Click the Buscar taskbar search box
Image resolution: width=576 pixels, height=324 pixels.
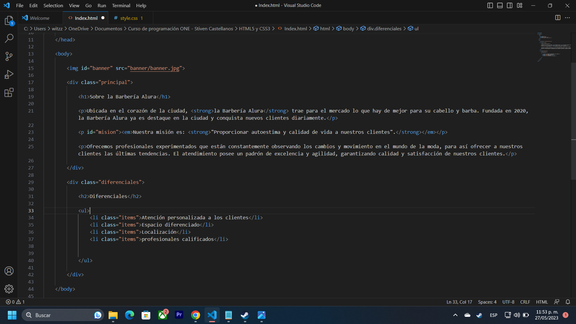click(x=63, y=315)
